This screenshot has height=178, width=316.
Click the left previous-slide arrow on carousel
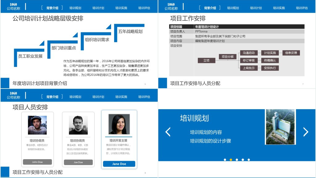[x=168, y=132]
